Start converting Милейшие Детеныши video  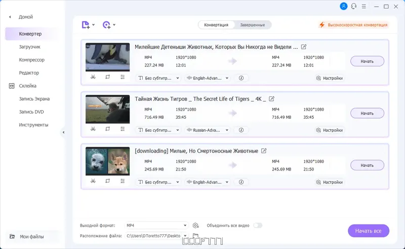(x=367, y=61)
